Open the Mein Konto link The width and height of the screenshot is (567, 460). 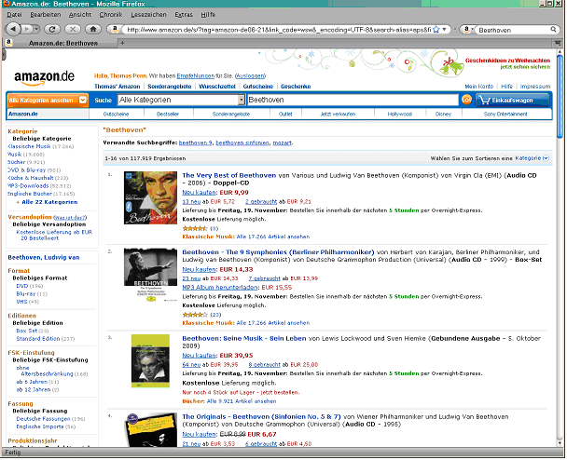(x=478, y=87)
